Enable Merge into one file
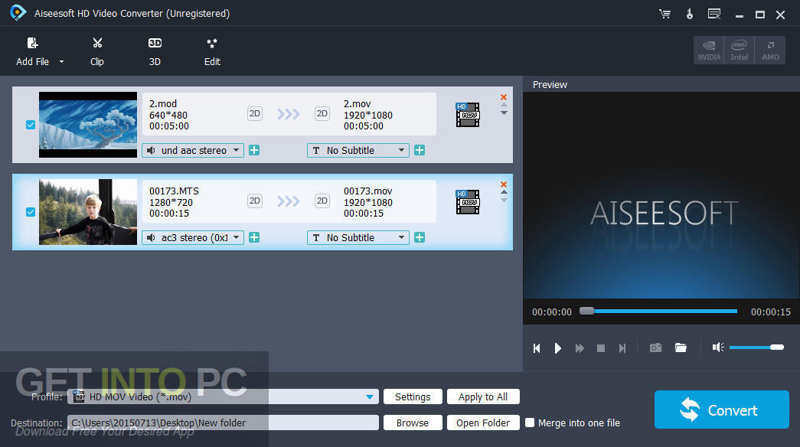Screen dimensions: 800x447 pyautogui.click(x=529, y=423)
